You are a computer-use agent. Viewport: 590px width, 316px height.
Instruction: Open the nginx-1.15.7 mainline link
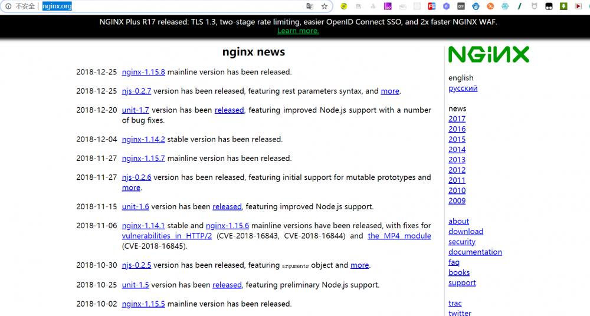[143, 159]
